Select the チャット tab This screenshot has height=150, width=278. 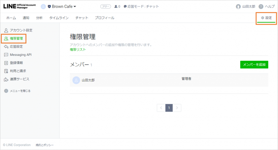tap(81, 18)
